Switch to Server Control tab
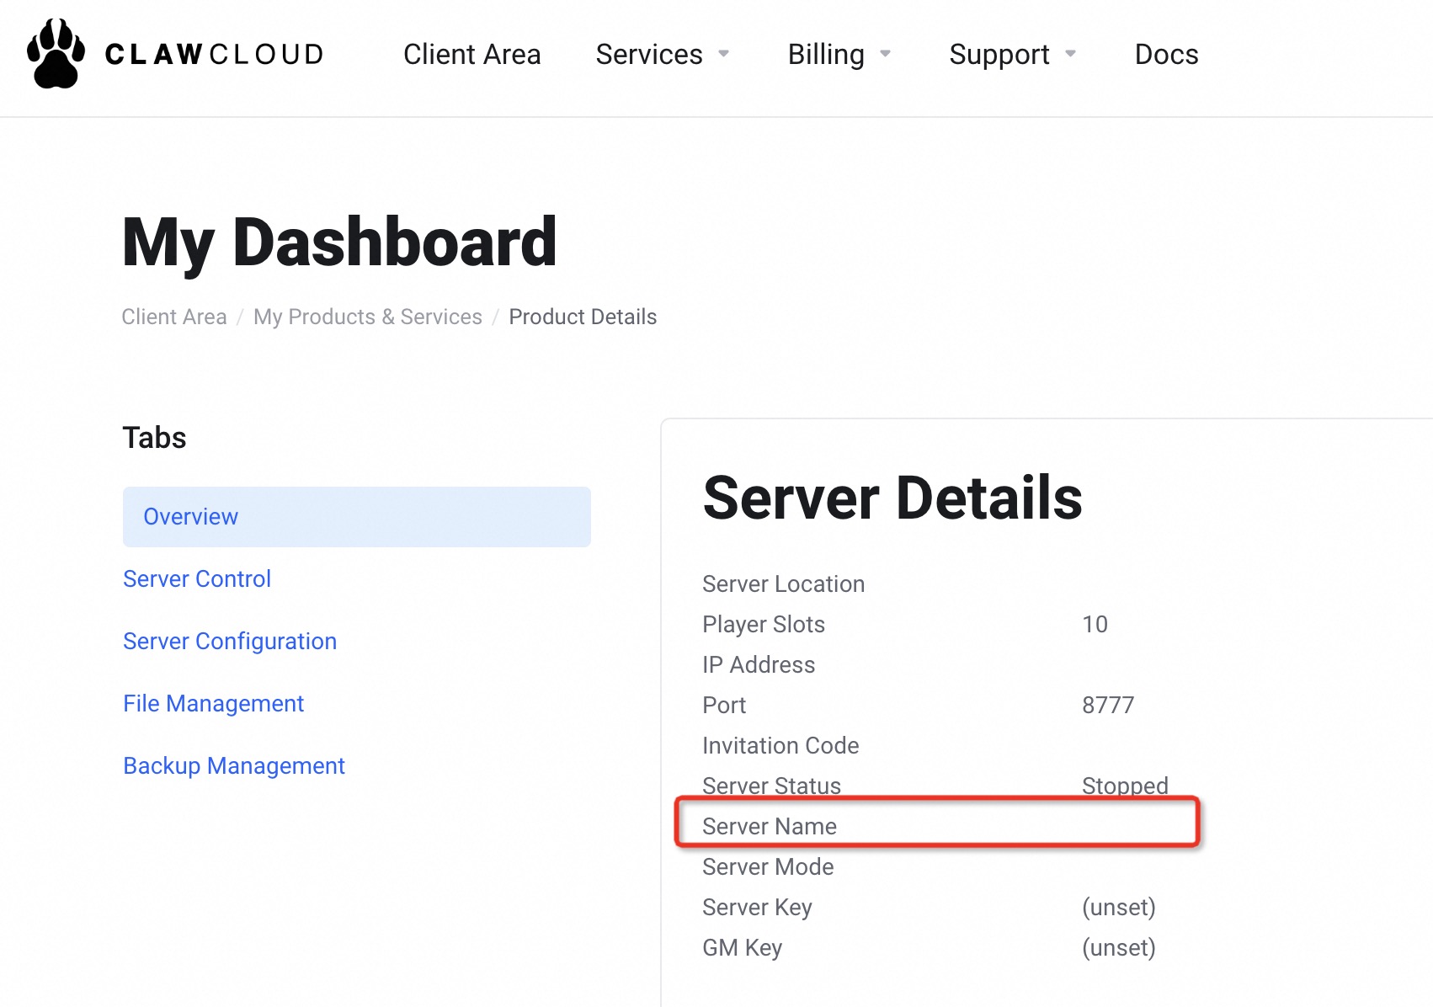The width and height of the screenshot is (1433, 1007). [x=197, y=579]
